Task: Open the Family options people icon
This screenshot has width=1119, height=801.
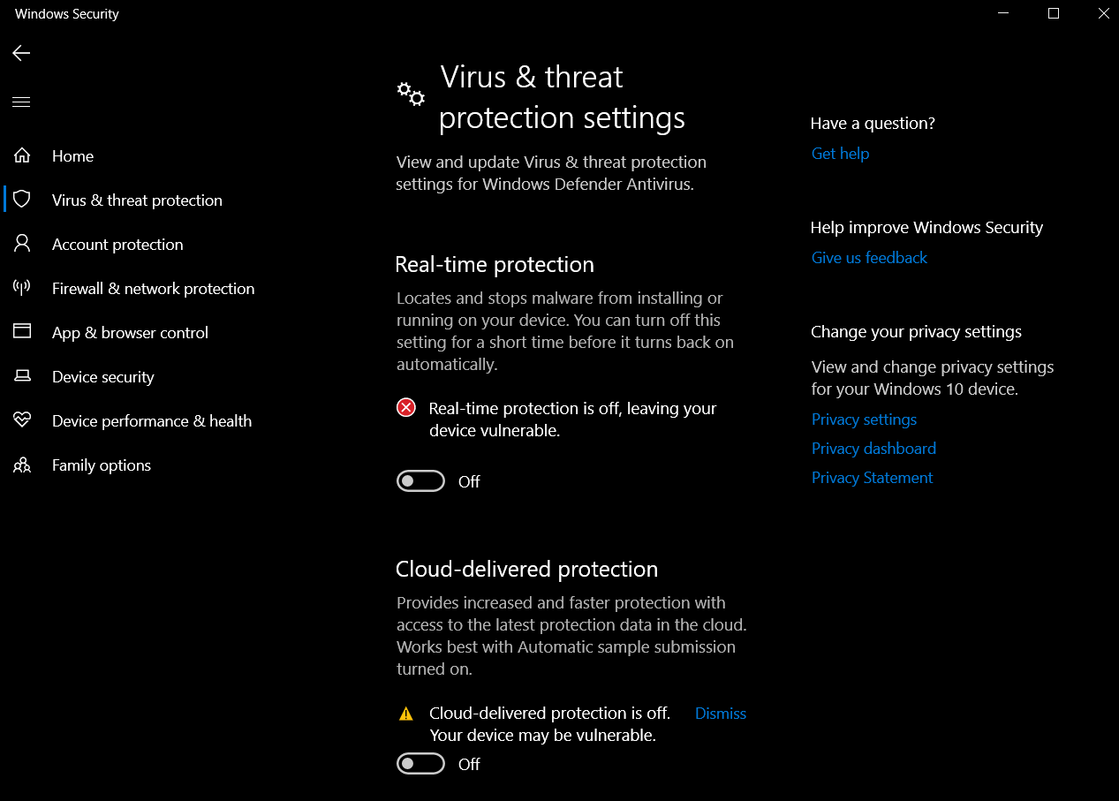Action: tap(22, 465)
